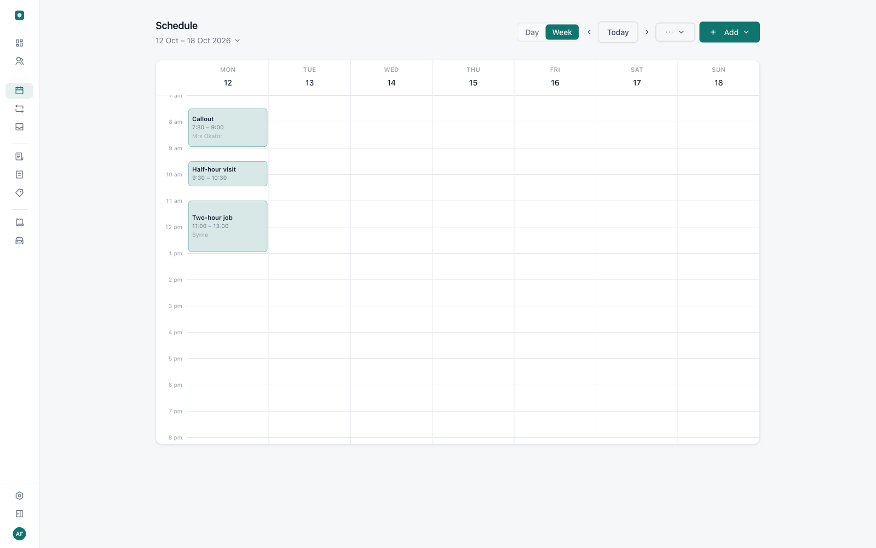The image size is (876, 548).
Task: Click the 3 pm time label
Action: (175, 306)
